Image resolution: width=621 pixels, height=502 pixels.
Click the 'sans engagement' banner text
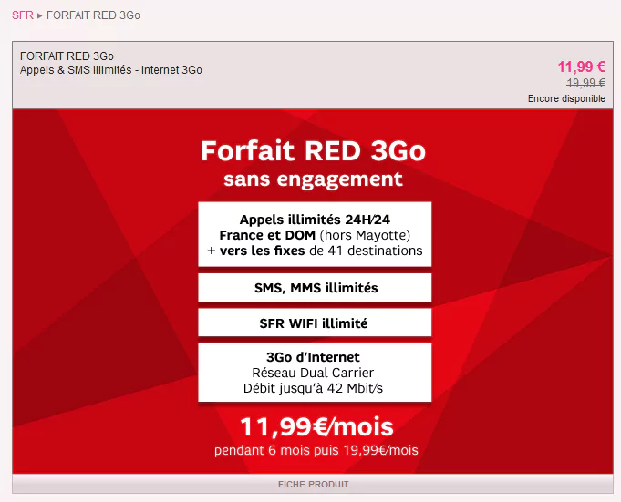click(x=313, y=179)
